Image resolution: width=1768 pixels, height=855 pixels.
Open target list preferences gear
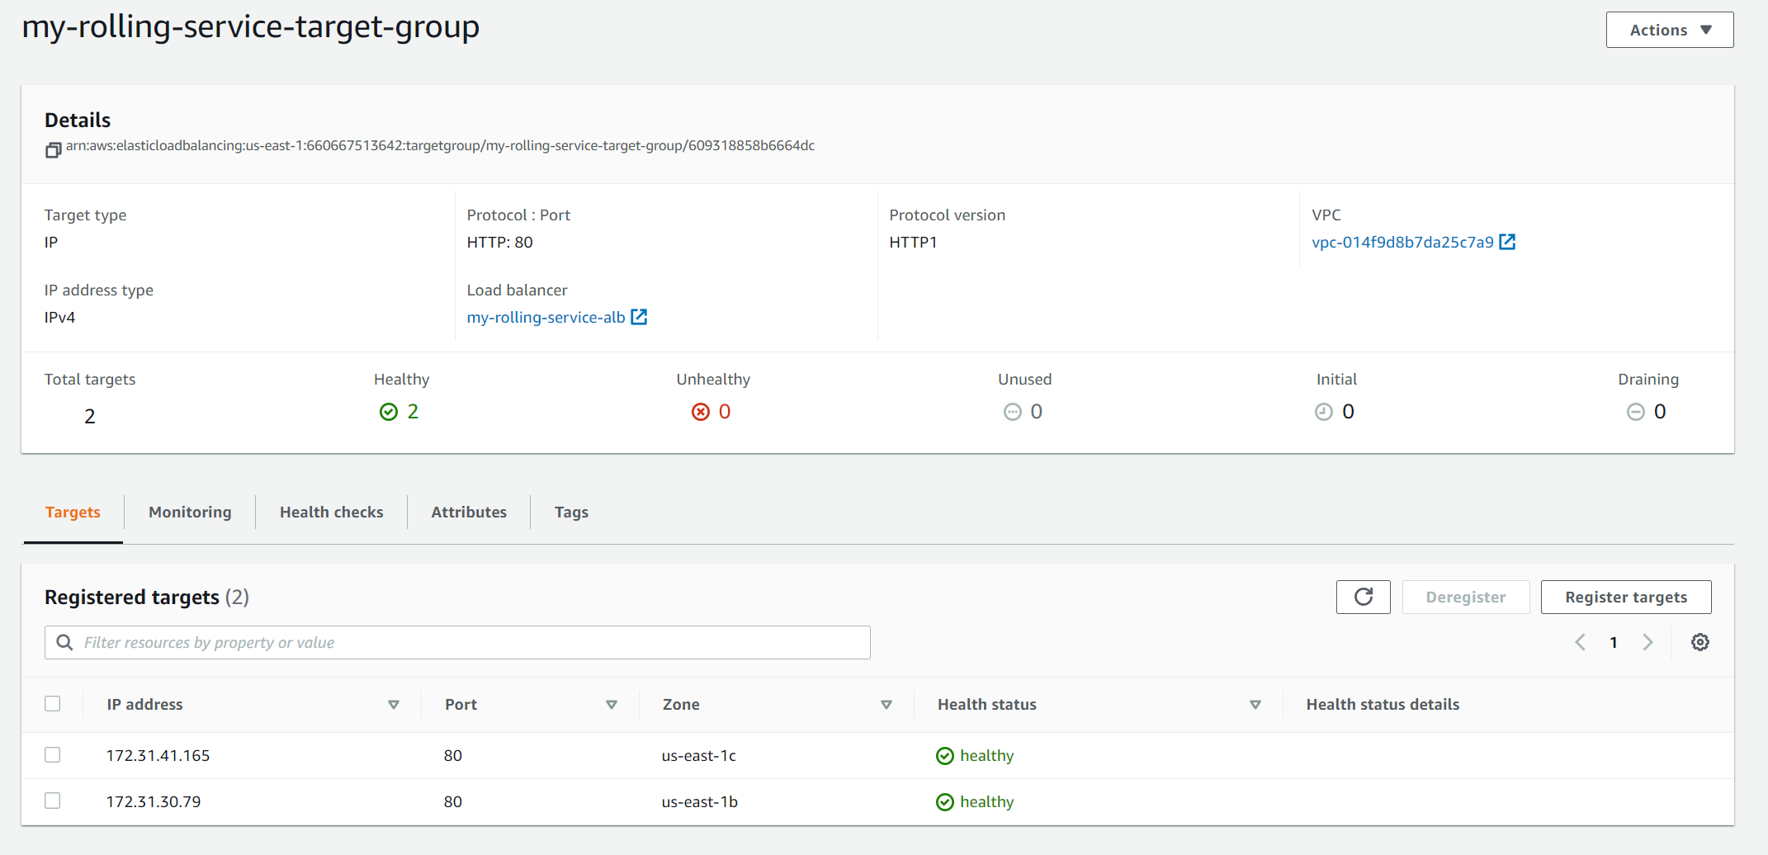1699,641
